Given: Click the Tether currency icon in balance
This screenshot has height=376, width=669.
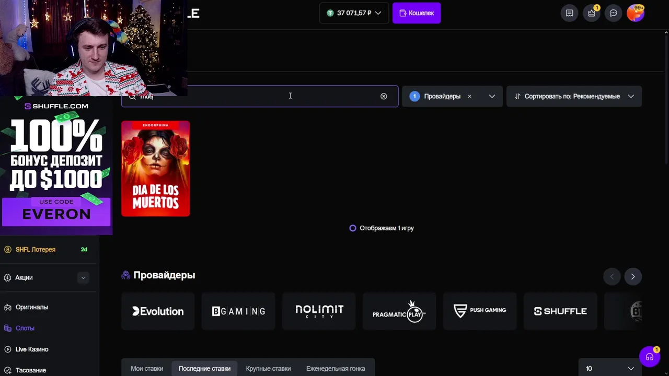Looking at the screenshot, I should 330,13.
